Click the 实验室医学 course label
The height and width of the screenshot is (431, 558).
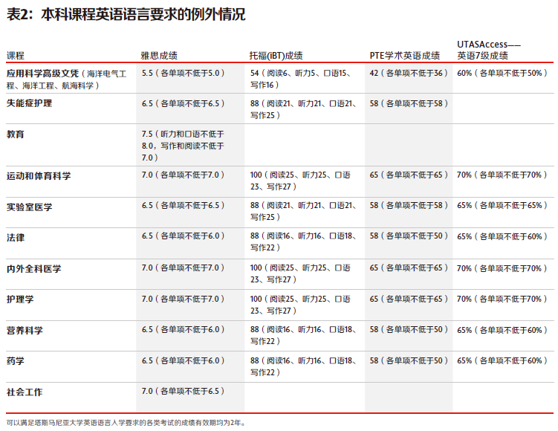click(29, 207)
